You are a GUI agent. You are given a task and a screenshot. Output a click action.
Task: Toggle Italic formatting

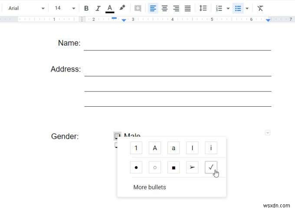pos(98,8)
